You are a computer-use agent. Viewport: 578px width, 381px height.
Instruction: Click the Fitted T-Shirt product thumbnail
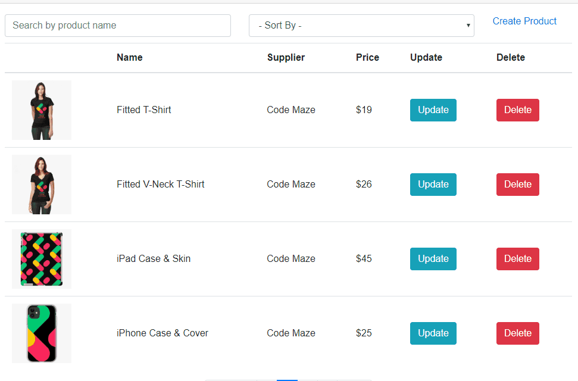click(x=42, y=110)
